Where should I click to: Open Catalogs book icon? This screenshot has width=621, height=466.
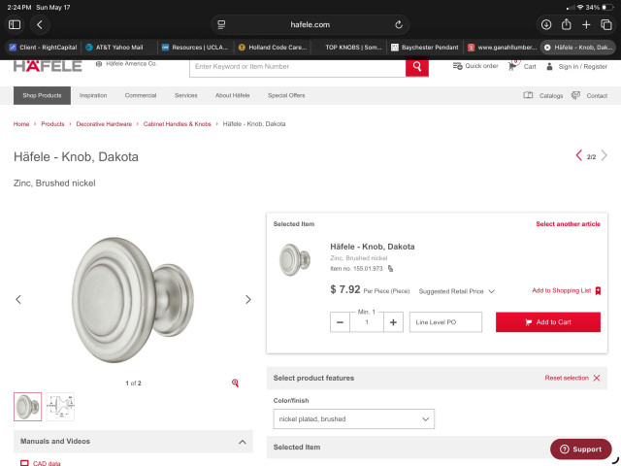(x=528, y=95)
